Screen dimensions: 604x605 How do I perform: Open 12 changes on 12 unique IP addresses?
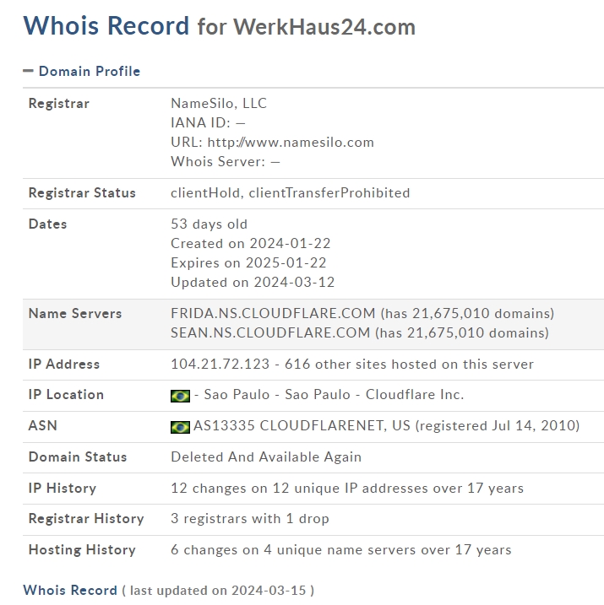347,488
